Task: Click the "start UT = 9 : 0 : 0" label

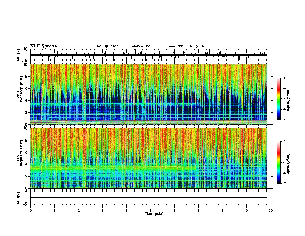Action: (x=186, y=46)
